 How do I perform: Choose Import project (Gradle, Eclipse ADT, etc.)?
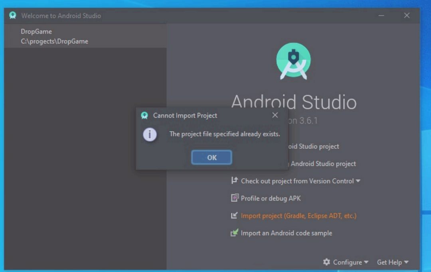pos(299,216)
